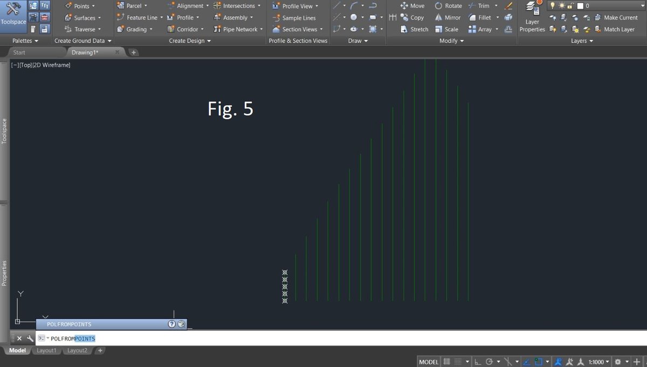Switch to the Start tab
This screenshot has height=367, width=647.
[x=19, y=52]
